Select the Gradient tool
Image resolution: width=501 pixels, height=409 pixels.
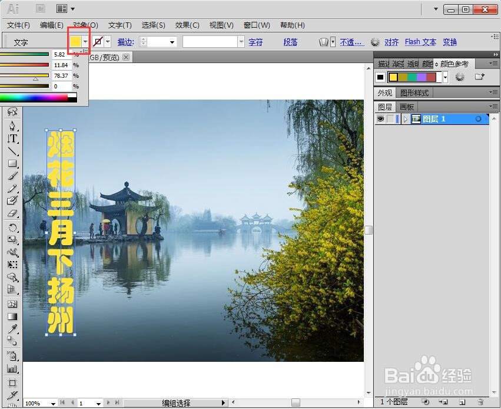pyautogui.click(x=12, y=316)
